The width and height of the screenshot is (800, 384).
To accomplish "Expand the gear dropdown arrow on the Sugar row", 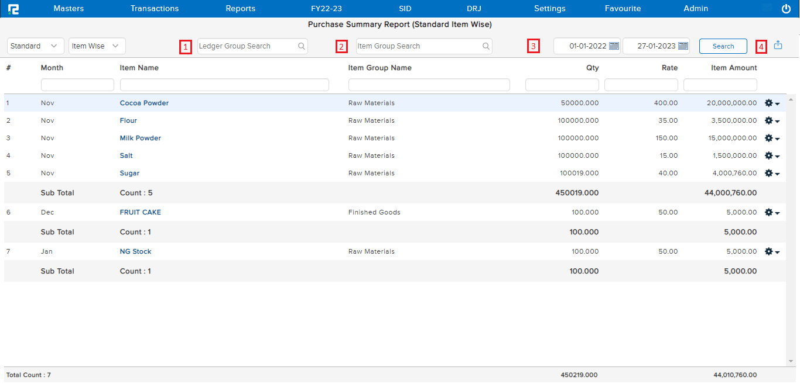I will [777, 173].
